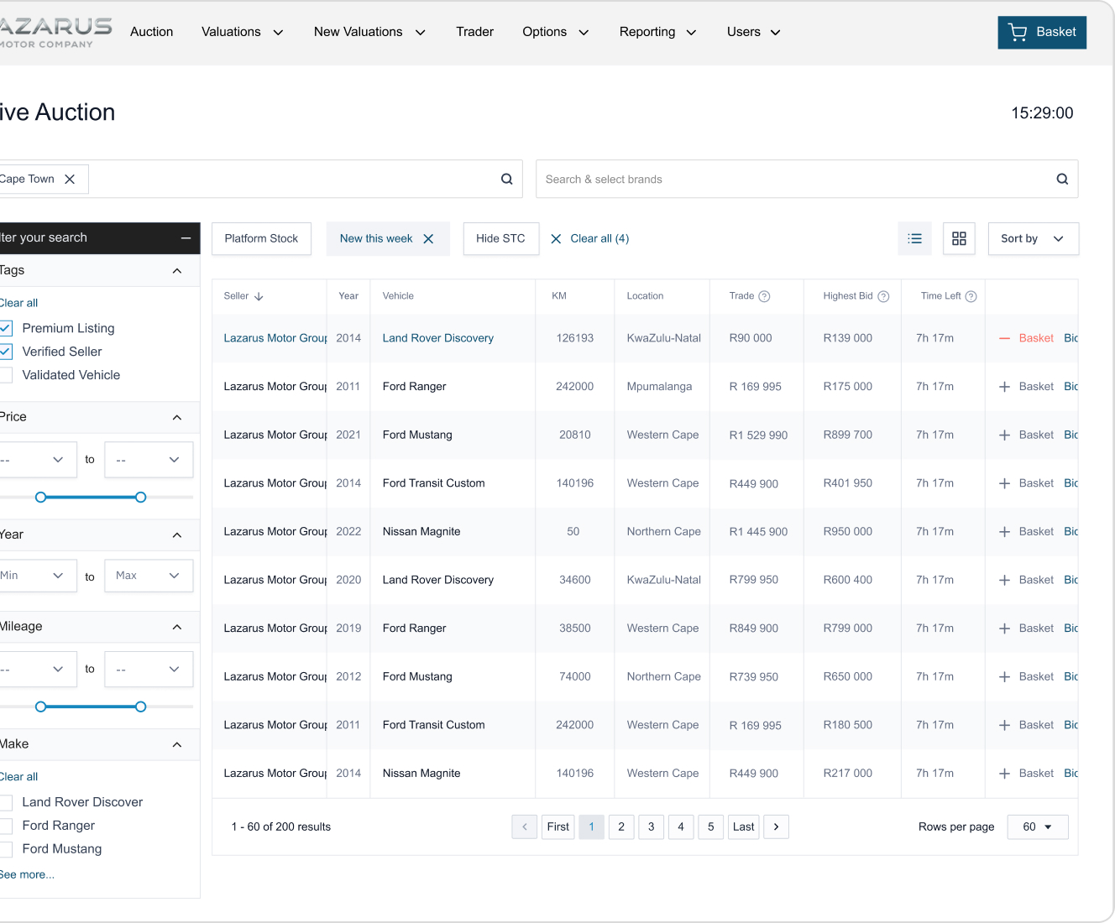Go to page 3
This screenshot has height=923, width=1115.
coord(651,827)
